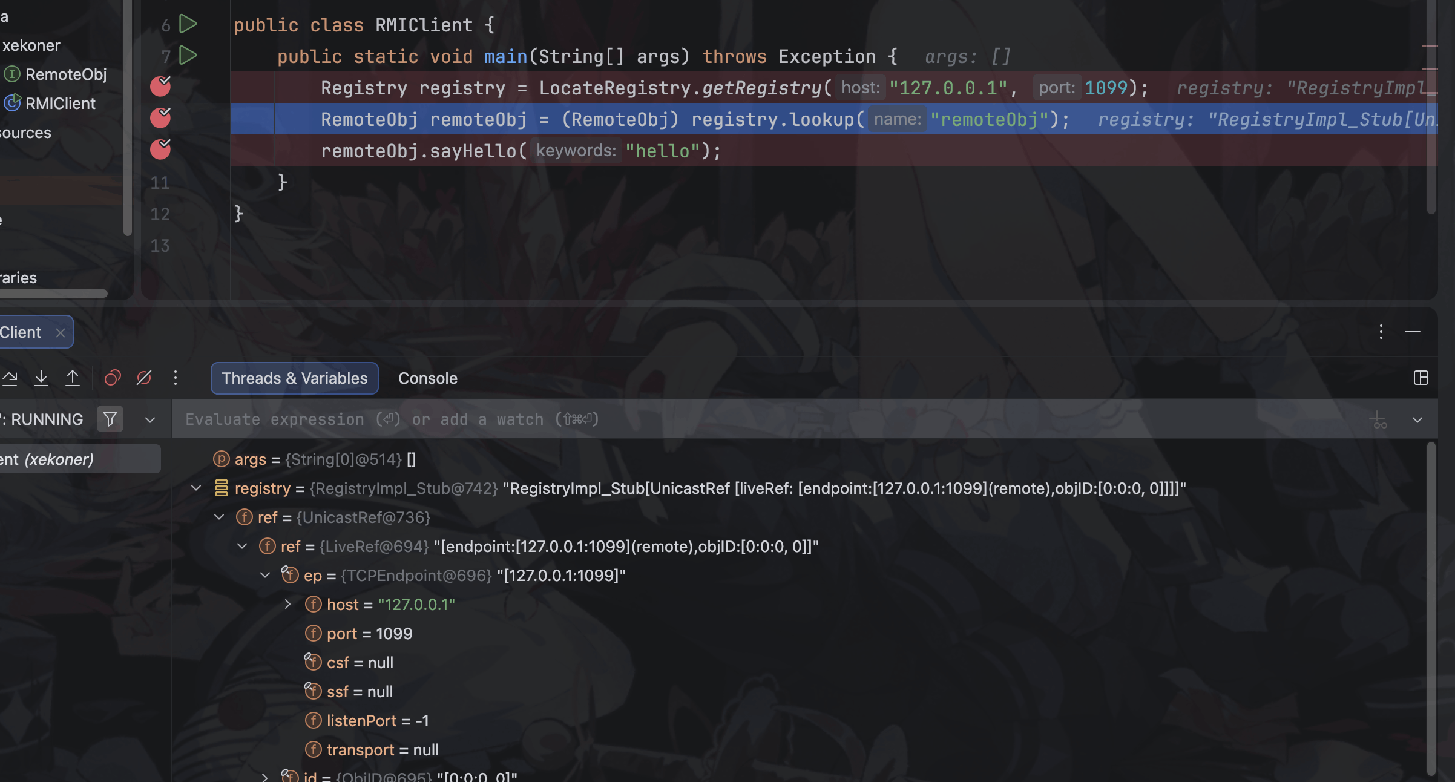
Task: Mute all breakpoints with the slashed-circle icon
Action: pos(143,377)
